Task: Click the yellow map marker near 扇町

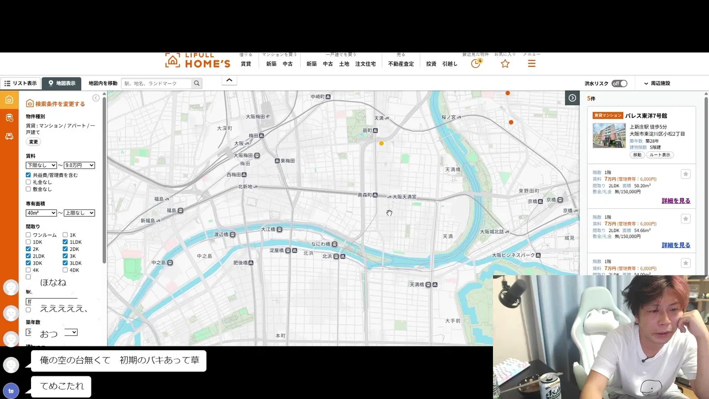Action: point(381,143)
